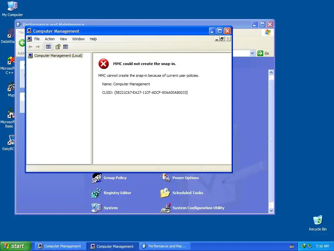Switch to first Computer Management taskbar button
The image size is (334, 251).
(60, 246)
